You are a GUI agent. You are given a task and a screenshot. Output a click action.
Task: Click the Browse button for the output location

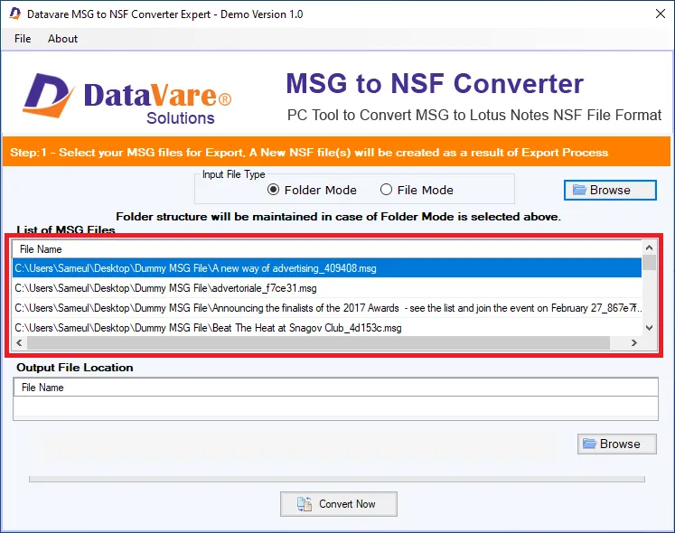pyautogui.click(x=617, y=444)
